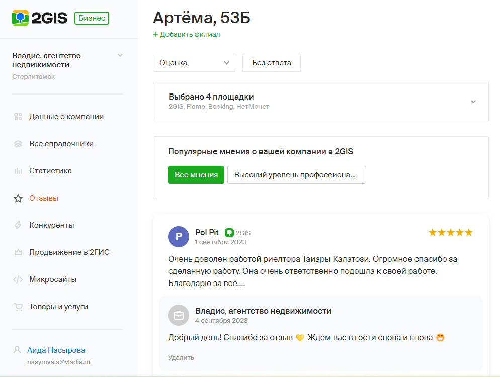
Task: Toggle the Без ответа filter
Action: coord(271,63)
